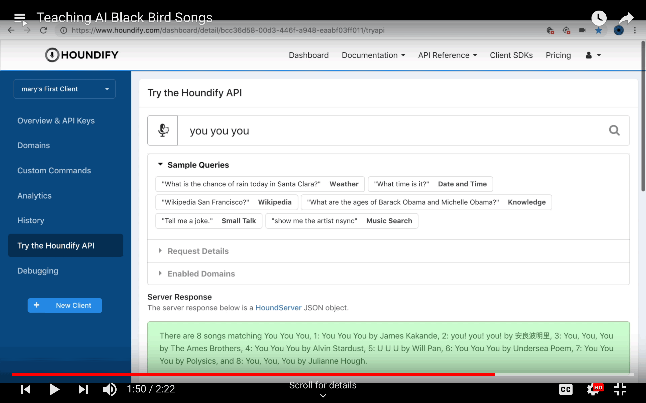The image size is (646, 403).
Task: Click the HoundServer link
Action: click(x=278, y=308)
